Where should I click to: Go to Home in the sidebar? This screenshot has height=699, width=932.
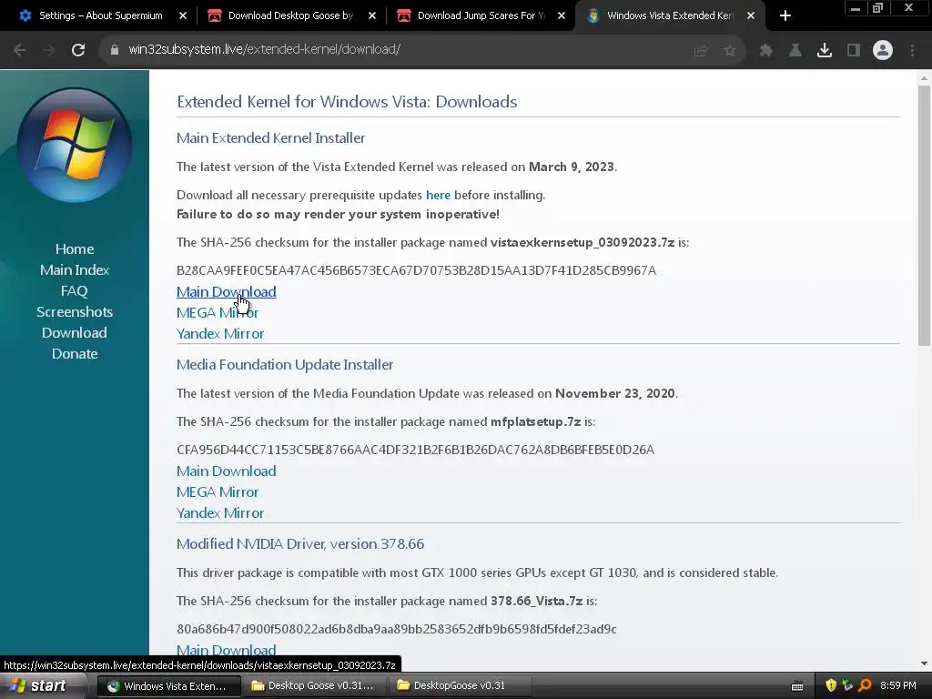(x=75, y=249)
